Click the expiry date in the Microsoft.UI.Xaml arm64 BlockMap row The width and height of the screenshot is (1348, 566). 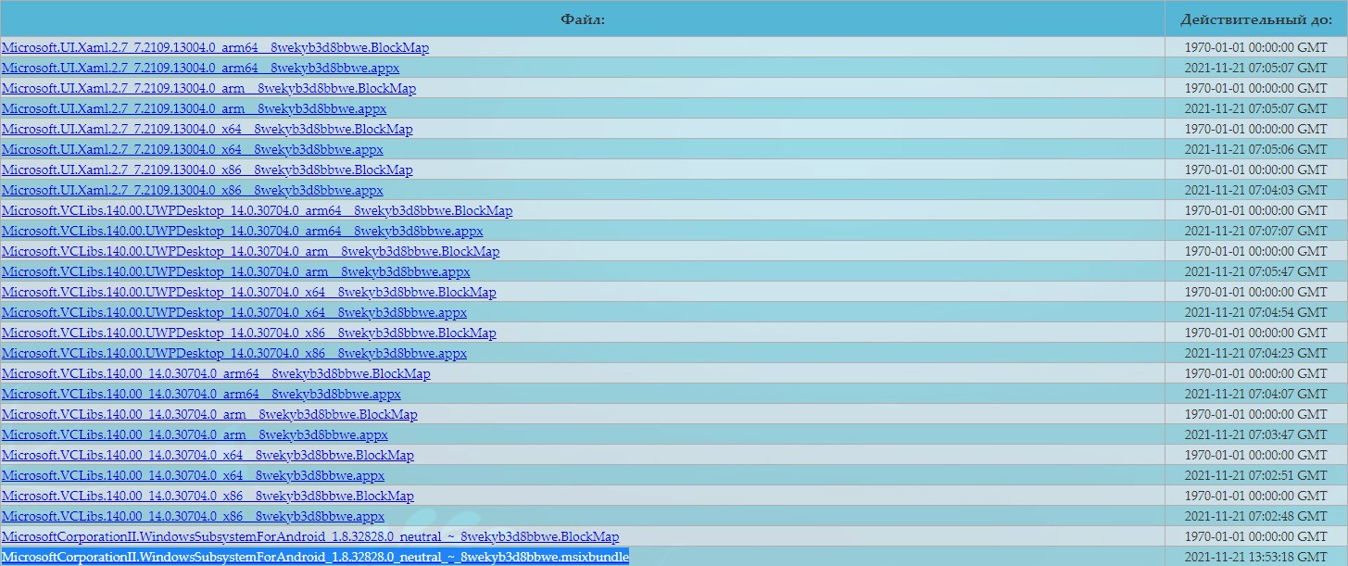click(1256, 47)
